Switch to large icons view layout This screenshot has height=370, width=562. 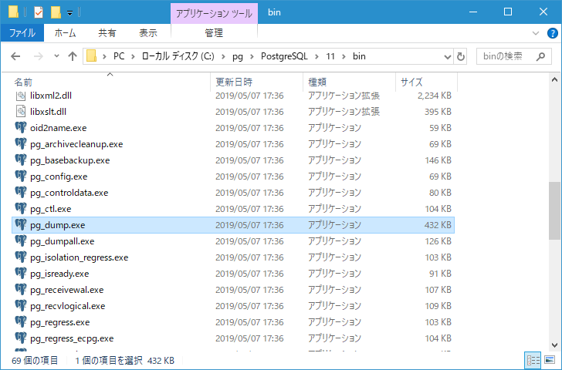tap(550, 360)
